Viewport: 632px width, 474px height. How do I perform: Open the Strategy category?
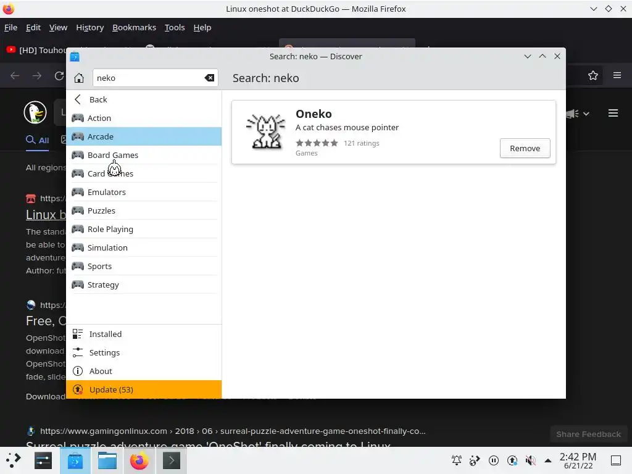[x=144, y=285]
